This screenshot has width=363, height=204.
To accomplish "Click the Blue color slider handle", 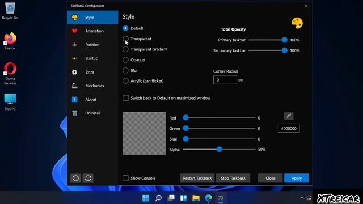I will [185, 139].
